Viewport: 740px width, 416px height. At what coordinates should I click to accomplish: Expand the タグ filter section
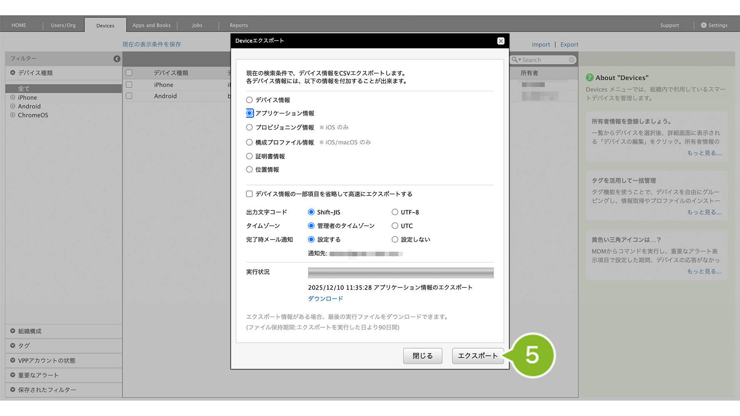coord(13,346)
